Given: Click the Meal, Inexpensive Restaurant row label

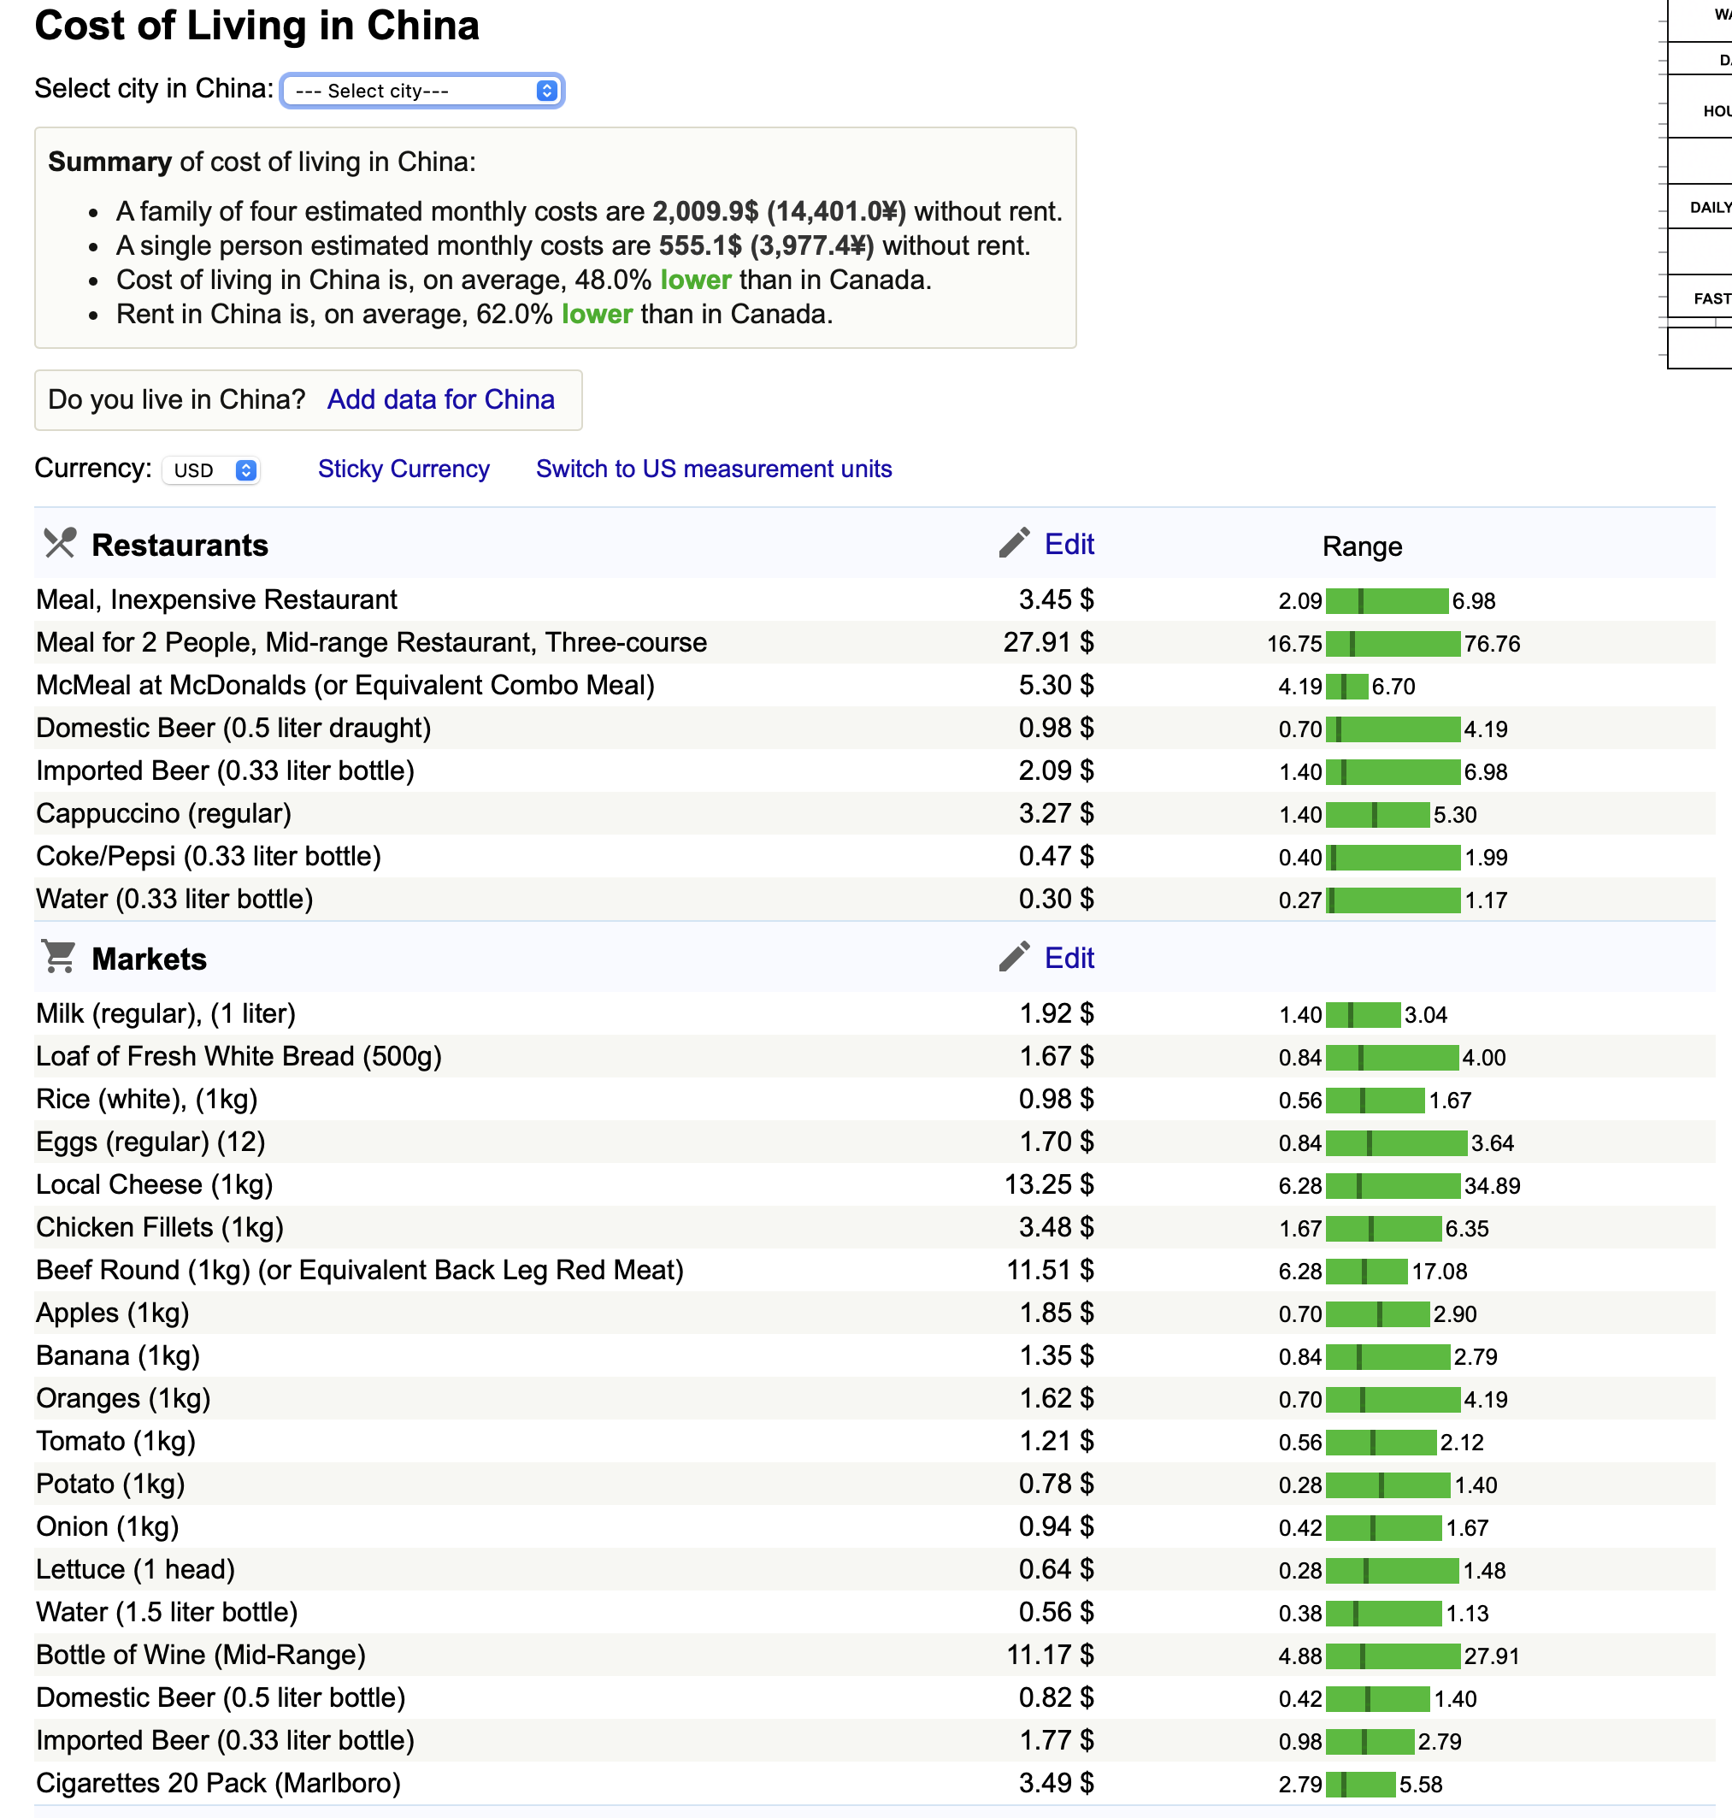Looking at the screenshot, I should click(217, 599).
